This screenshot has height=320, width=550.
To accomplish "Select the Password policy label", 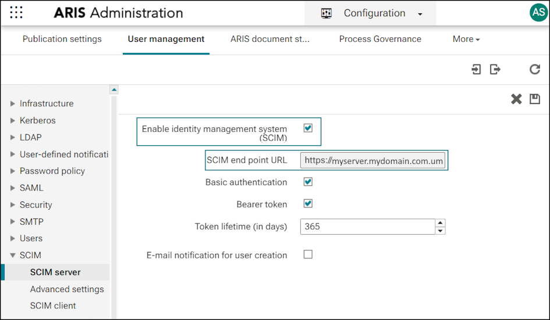I will [x=52, y=171].
